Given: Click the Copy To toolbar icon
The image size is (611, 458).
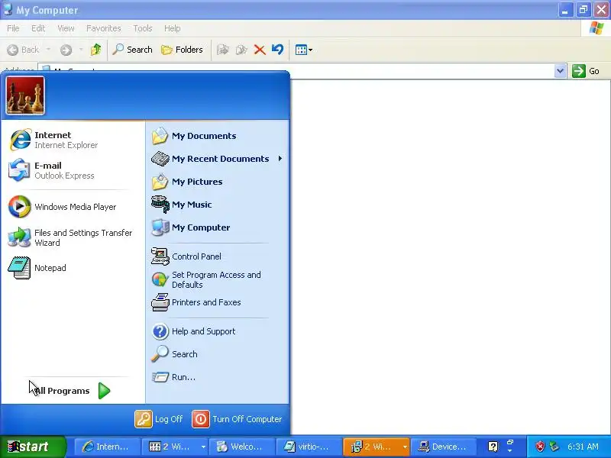Looking at the screenshot, I should tap(241, 50).
